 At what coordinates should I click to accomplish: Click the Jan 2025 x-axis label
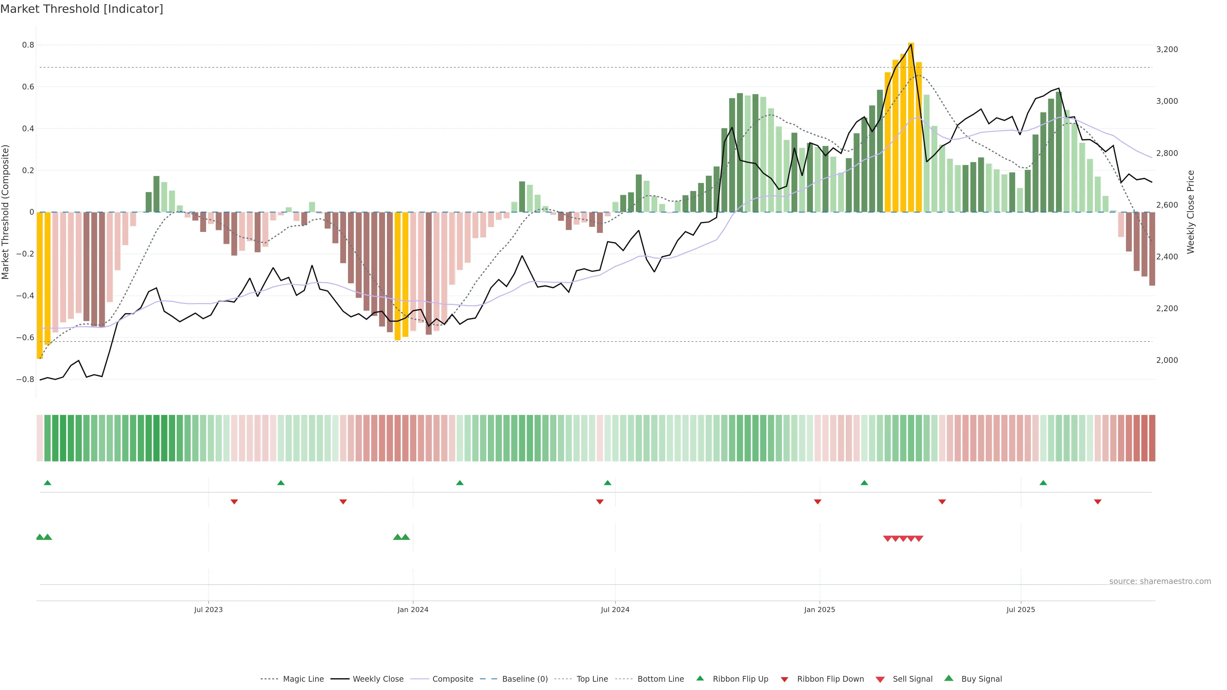(819, 609)
